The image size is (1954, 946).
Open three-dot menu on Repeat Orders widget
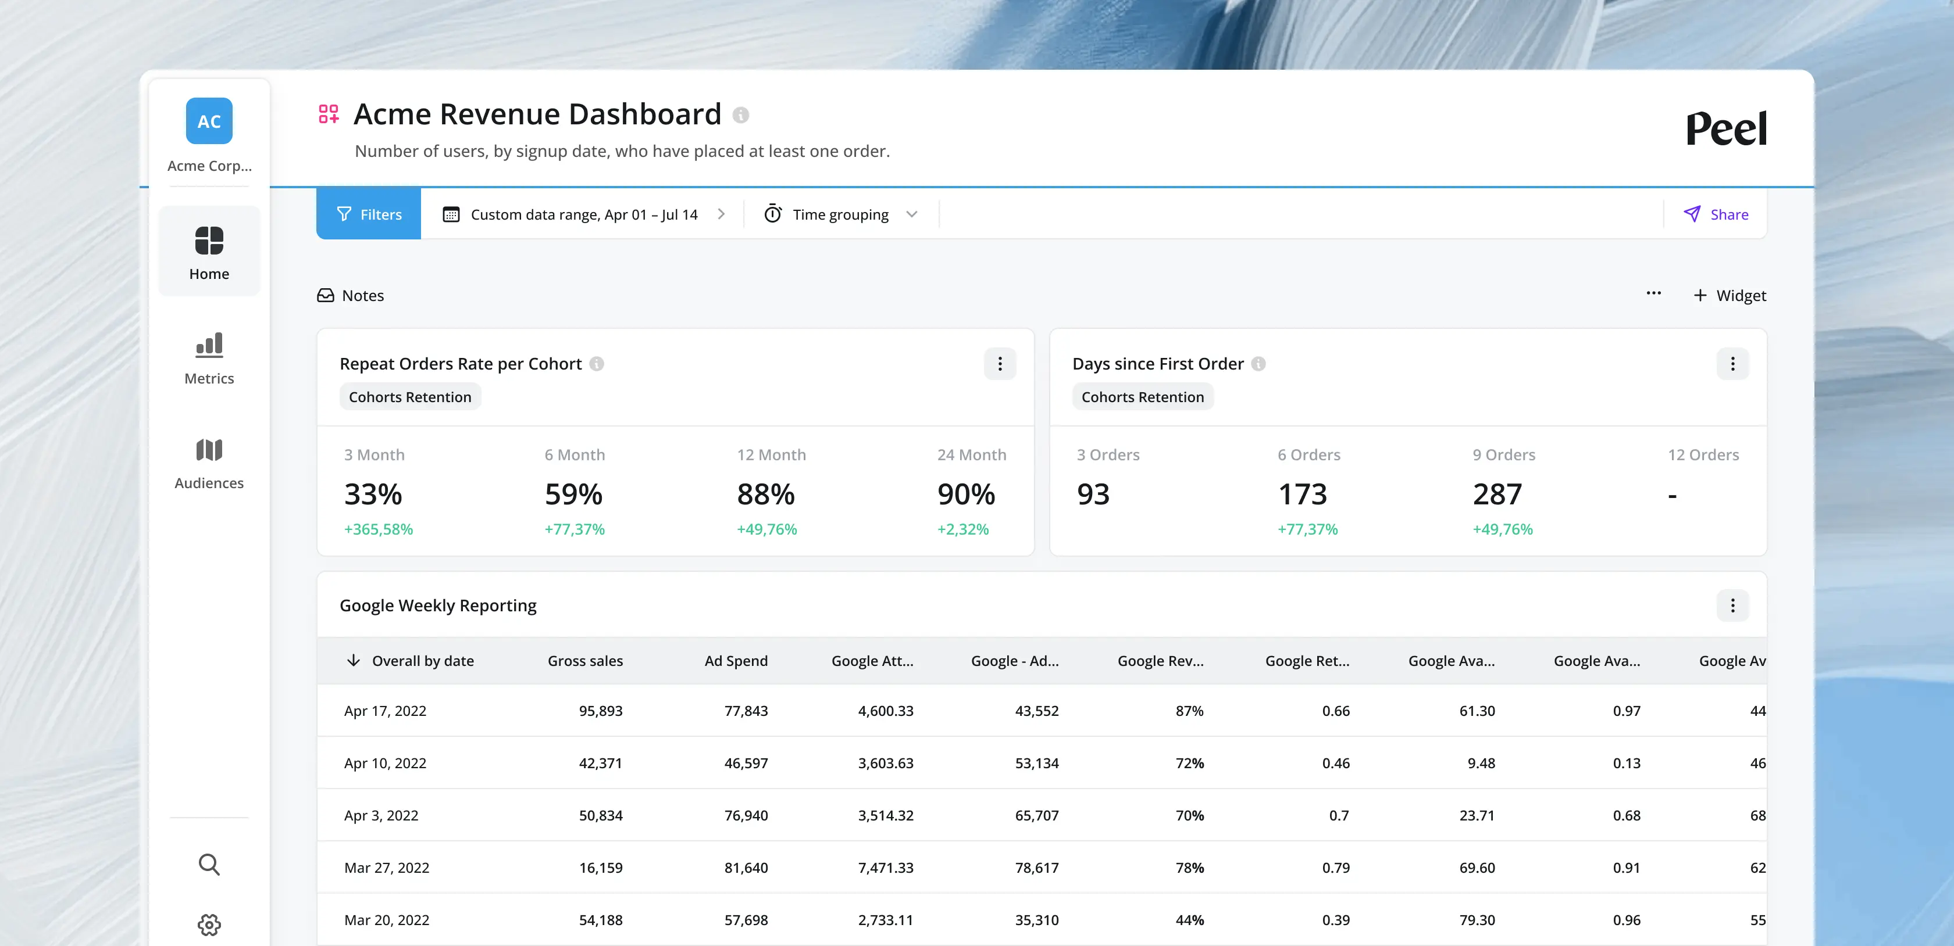coord(1000,364)
